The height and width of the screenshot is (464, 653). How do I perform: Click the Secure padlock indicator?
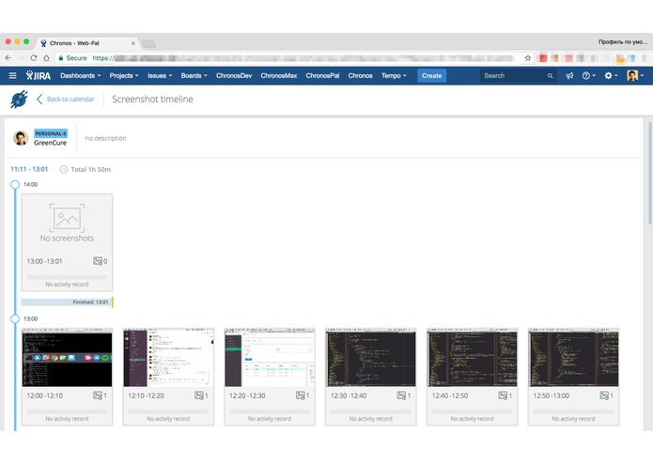pyautogui.click(x=73, y=58)
